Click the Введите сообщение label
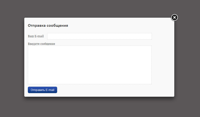 [x=41, y=44]
